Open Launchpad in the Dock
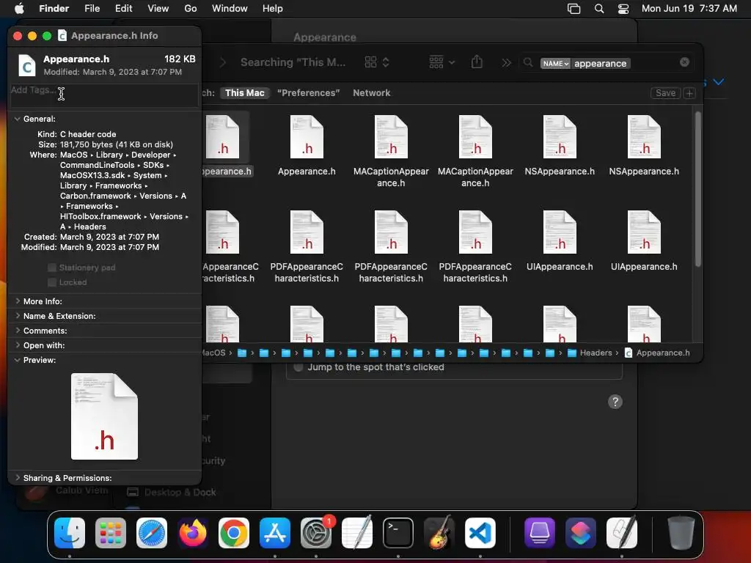Screen dimensions: 751x563 click(x=111, y=533)
